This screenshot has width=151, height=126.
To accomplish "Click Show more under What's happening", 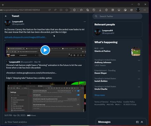I will pyautogui.click(x=100, y=95).
